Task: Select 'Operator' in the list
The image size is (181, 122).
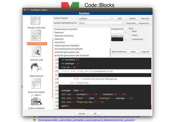Action: 82,33
